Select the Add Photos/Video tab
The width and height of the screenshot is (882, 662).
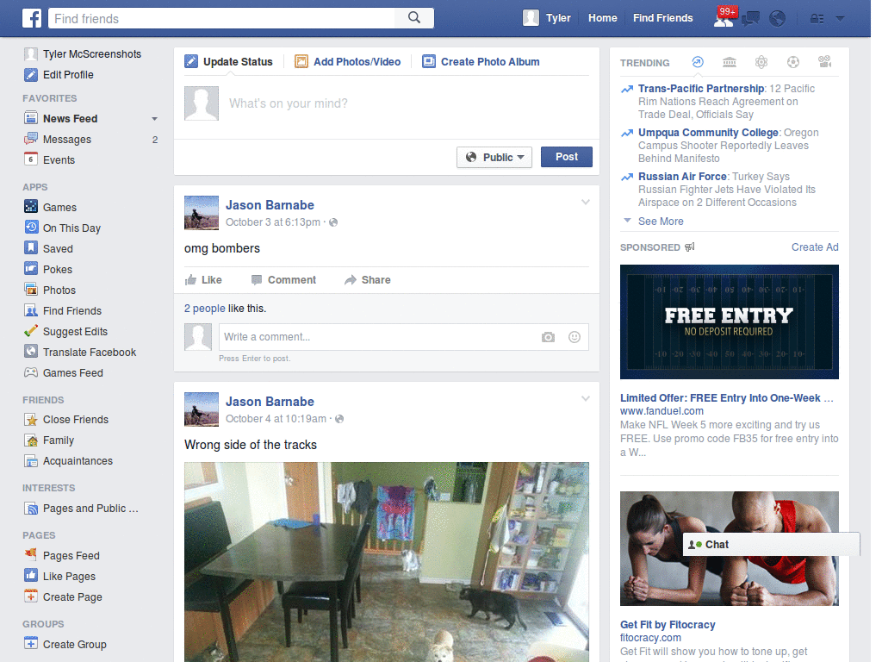[x=348, y=61]
